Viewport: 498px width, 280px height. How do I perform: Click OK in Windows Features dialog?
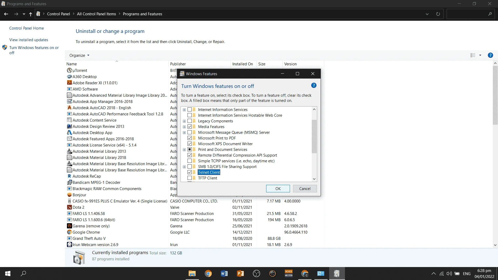[x=278, y=188]
